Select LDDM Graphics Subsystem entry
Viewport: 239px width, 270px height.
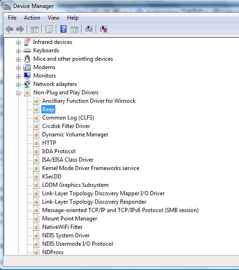(x=75, y=185)
